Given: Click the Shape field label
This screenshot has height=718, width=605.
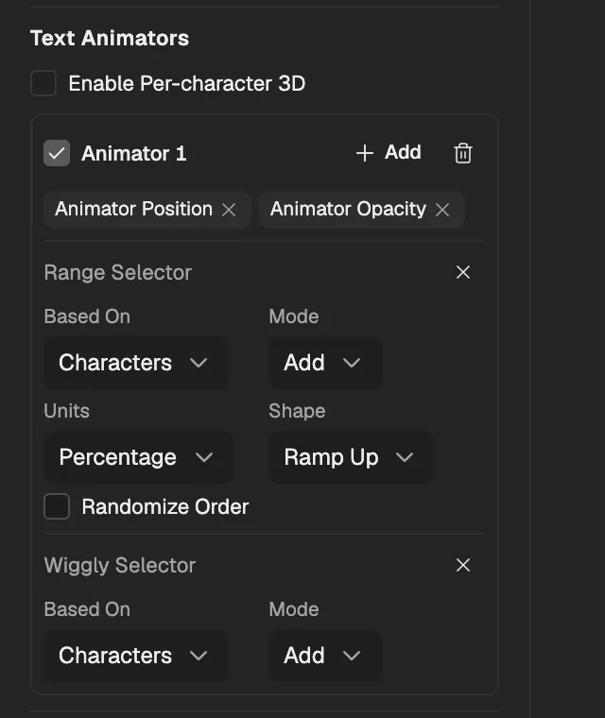Looking at the screenshot, I should pos(297,411).
